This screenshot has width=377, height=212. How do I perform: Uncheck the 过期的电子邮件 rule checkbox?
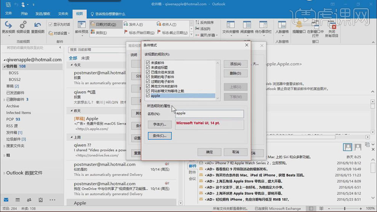click(148, 81)
